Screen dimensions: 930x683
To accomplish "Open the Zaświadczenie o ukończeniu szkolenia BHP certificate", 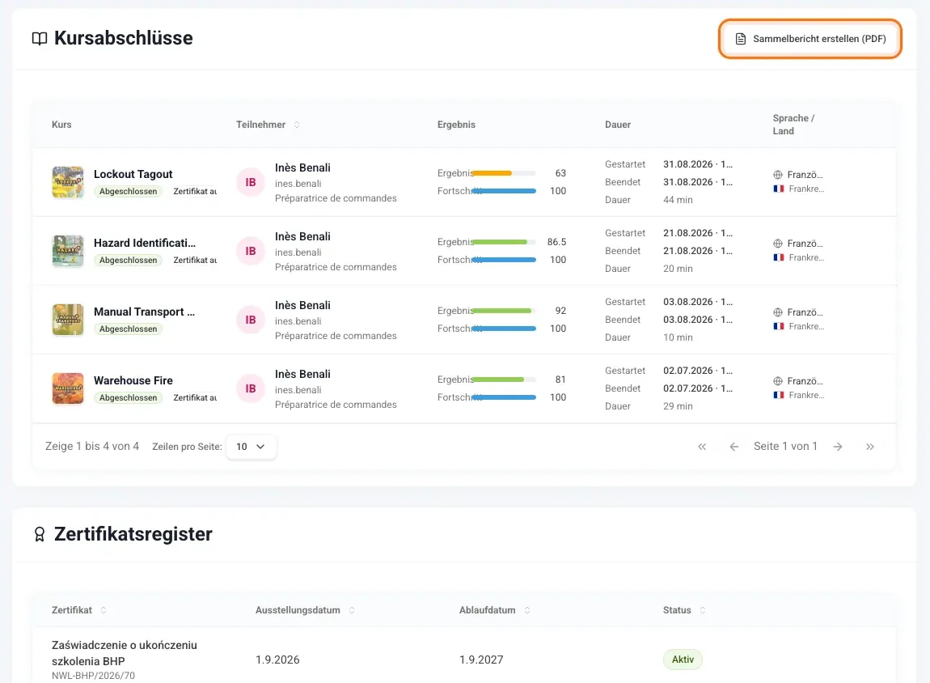I will (124, 653).
